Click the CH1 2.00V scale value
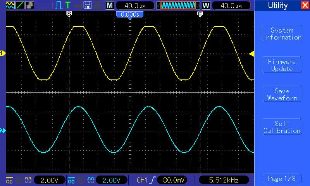The width and height of the screenshot is (310, 186). (x=50, y=180)
